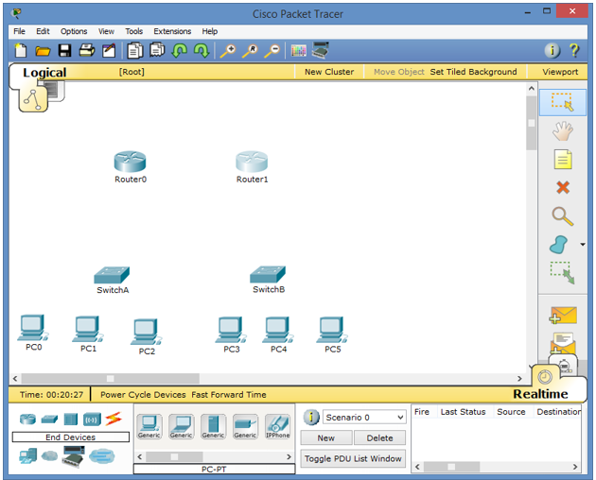
Task: Select SwitchB in the workspace
Action: pos(268,275)
